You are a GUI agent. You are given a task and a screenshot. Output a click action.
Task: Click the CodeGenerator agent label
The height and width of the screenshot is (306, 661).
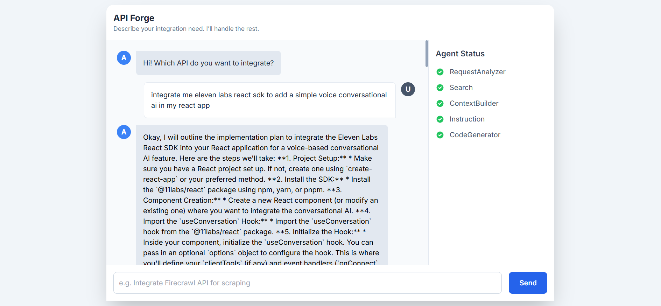point(475,135)
